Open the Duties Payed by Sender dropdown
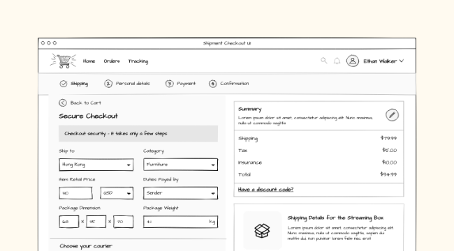The width and height of the screenshot is (454, 251). [x=180, y=193]
